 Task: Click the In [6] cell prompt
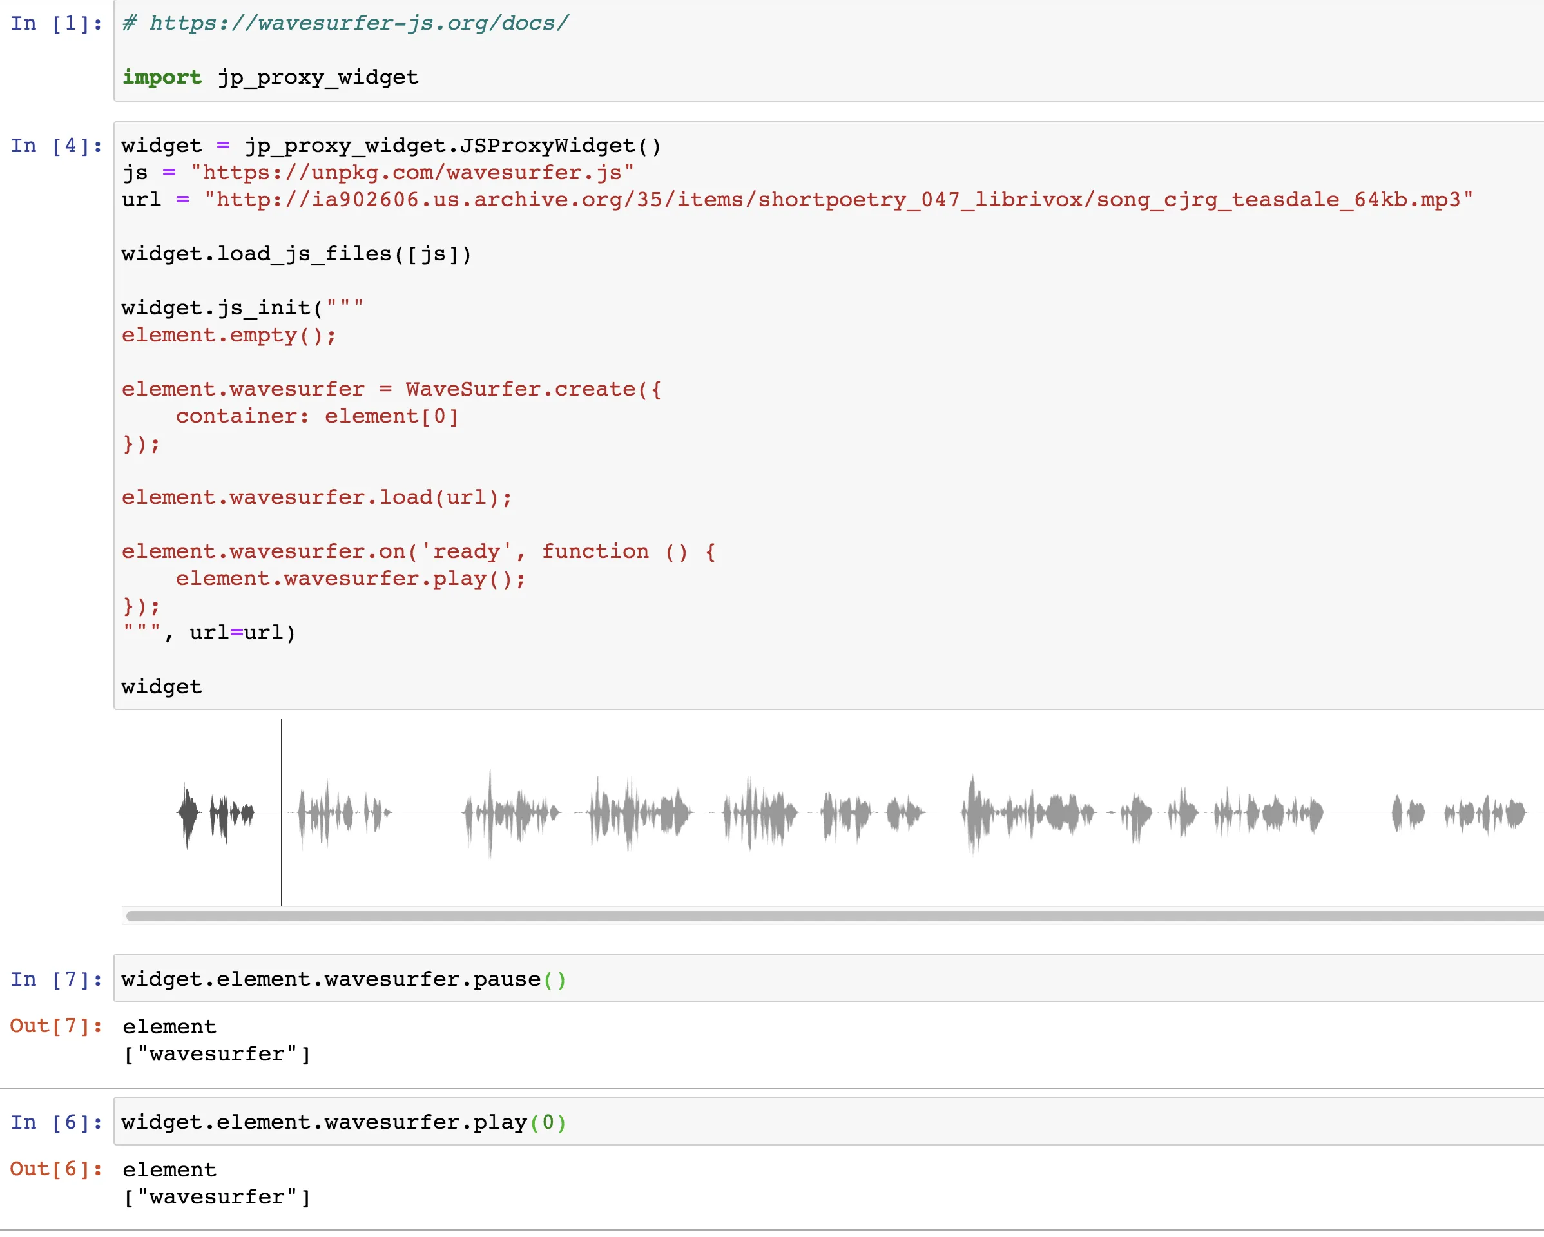click(x=56, y=1122)
